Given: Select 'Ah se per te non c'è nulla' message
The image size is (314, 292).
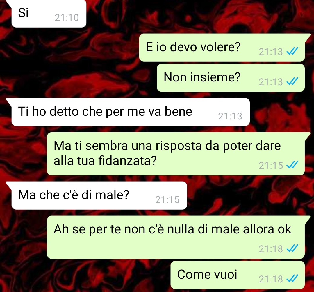Looking at the screenshot, I should [176, 237].
